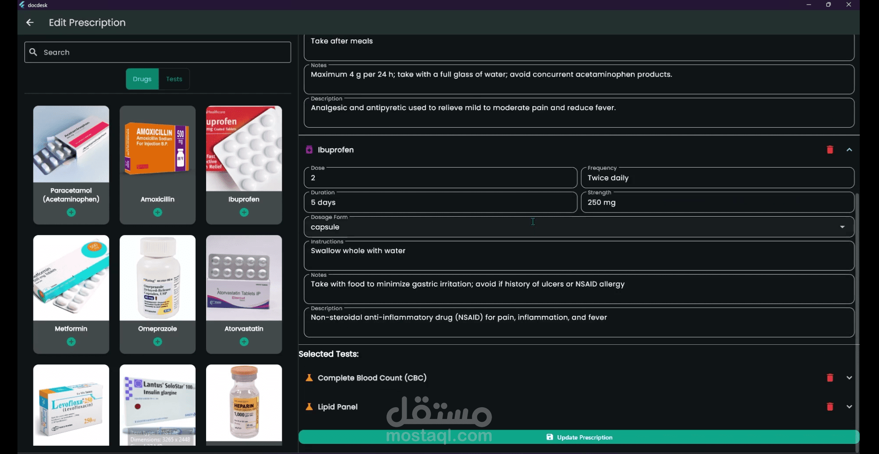Select the Paracetamol product image
Screen dimensions: 879x454
pyautogui.click(x=71, y=144)
